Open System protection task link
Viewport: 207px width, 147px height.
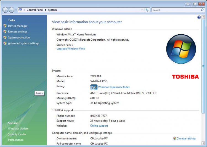click(x=19, y=37)
